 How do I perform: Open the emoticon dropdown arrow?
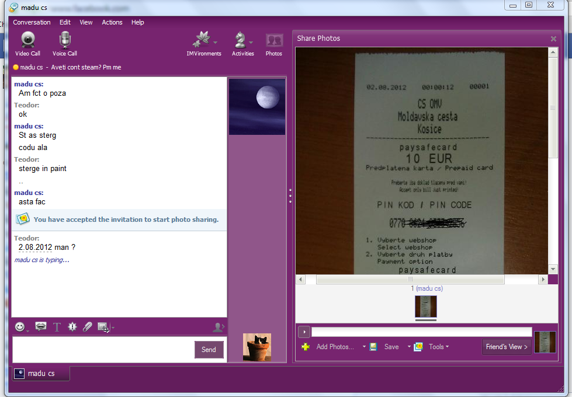[x=27, y=330]
